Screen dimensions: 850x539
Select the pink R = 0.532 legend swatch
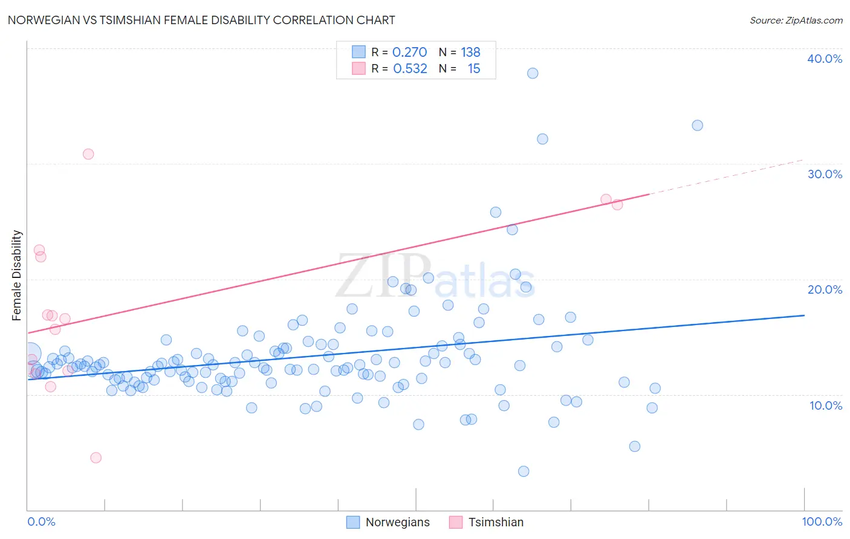click(x=359, y=68)
